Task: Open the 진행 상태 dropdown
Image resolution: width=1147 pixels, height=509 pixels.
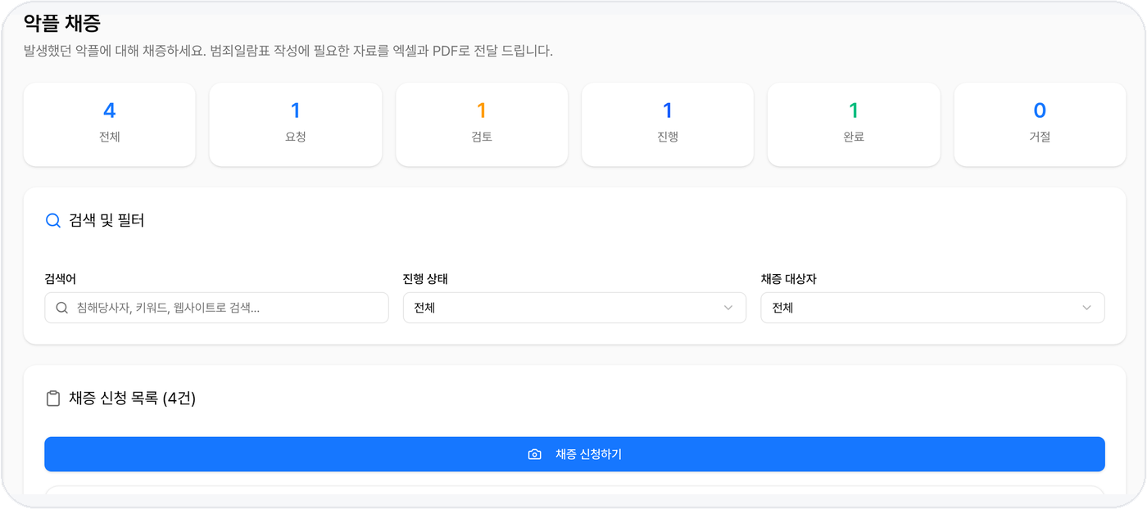Action: [x=574, y=308]
